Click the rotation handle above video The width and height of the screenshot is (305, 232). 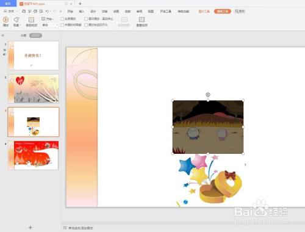click(208, 95)
